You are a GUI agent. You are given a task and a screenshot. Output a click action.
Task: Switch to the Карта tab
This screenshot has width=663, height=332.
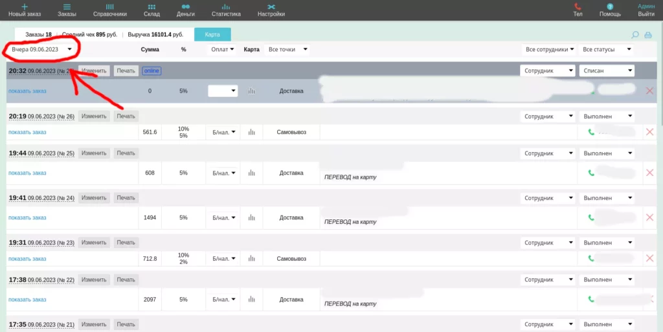(x=212, y=35)
